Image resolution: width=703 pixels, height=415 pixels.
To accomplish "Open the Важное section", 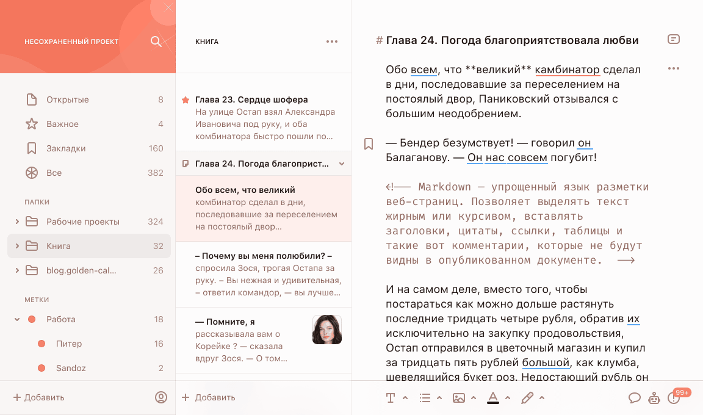I will pos(62,124).
